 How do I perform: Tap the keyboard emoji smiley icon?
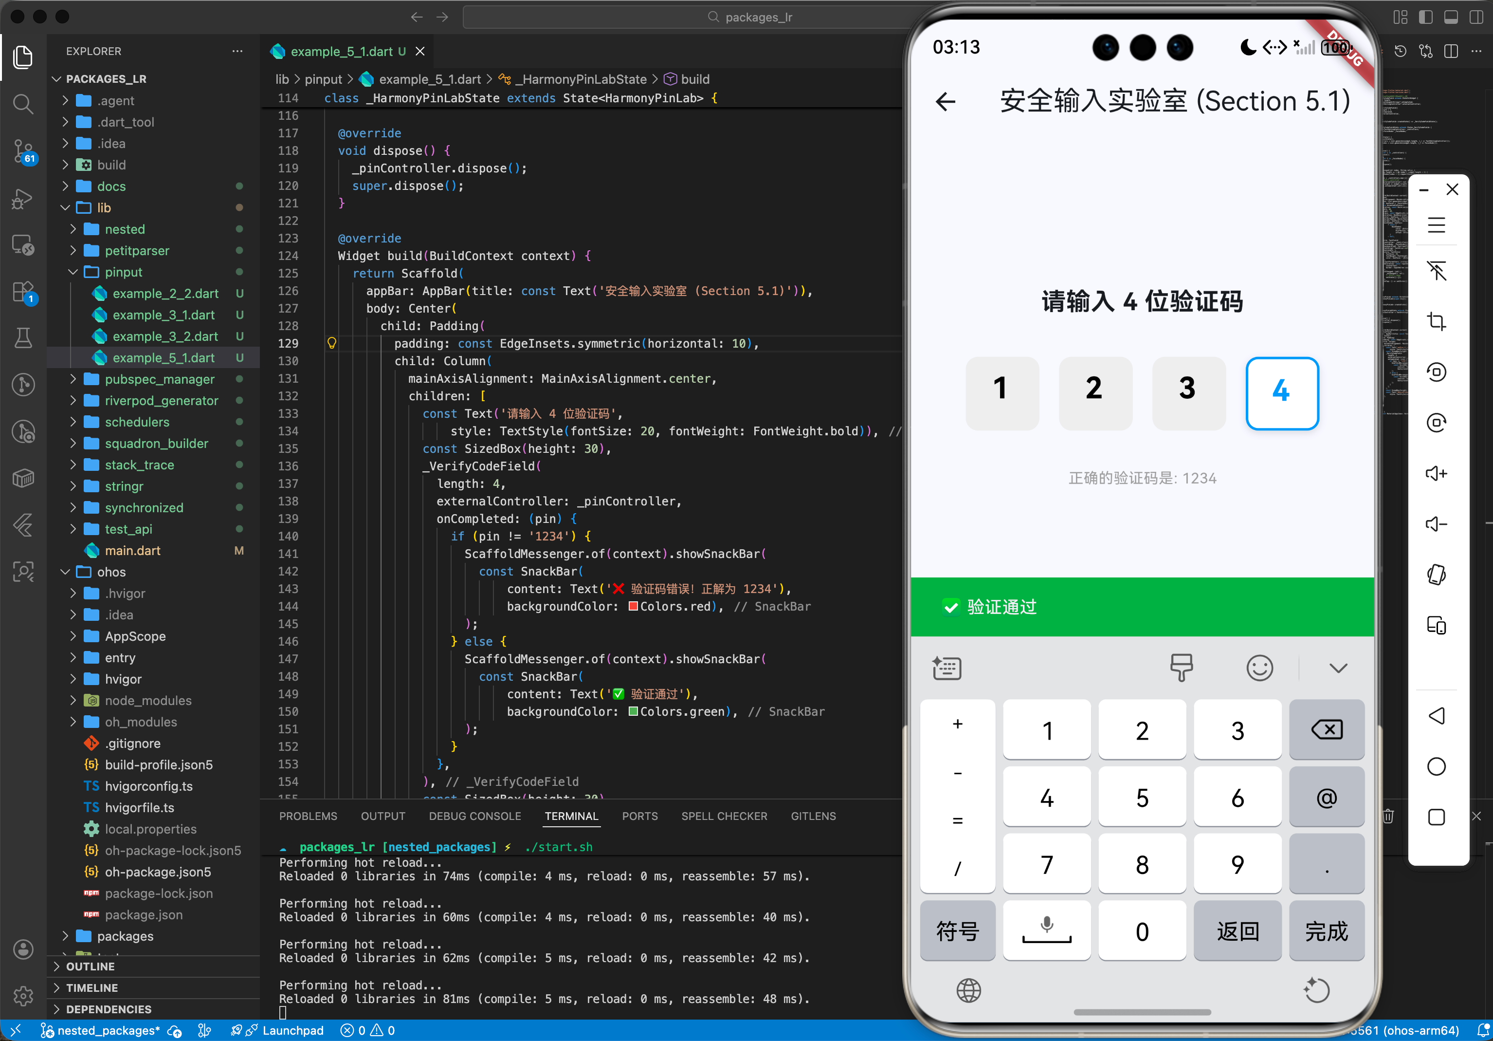(1259, 668)
